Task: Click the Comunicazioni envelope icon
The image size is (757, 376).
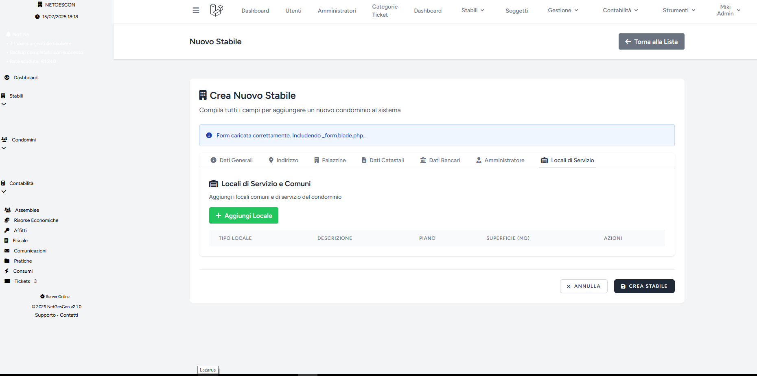Action: pyautogui.click(x=7, y=251)
